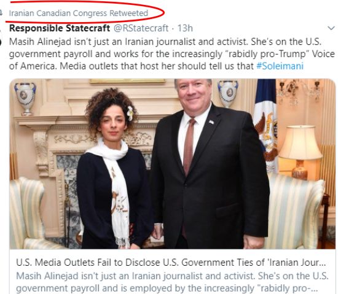
Task: Open the tweet body text about Masih Alinejad
Action: click(172, 54)
